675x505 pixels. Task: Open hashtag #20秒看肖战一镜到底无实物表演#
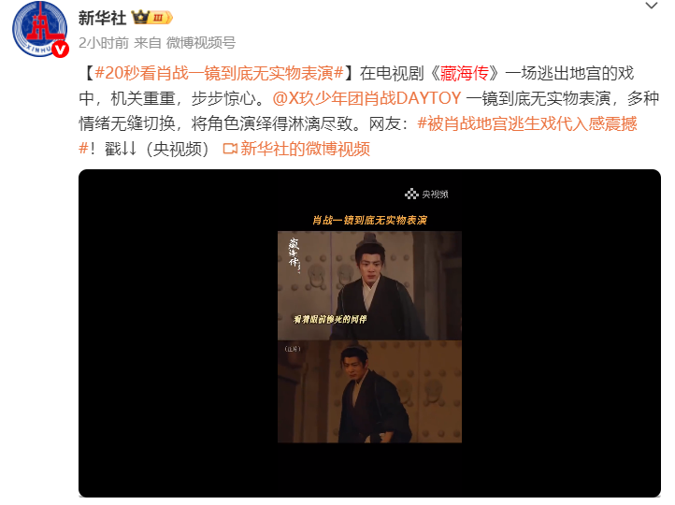pyautogui.click(x=219, y=73)
